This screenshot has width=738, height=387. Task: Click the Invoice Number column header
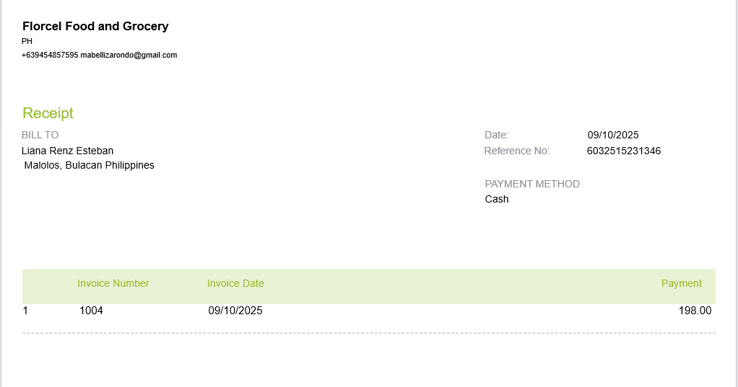tap(113, 283)
